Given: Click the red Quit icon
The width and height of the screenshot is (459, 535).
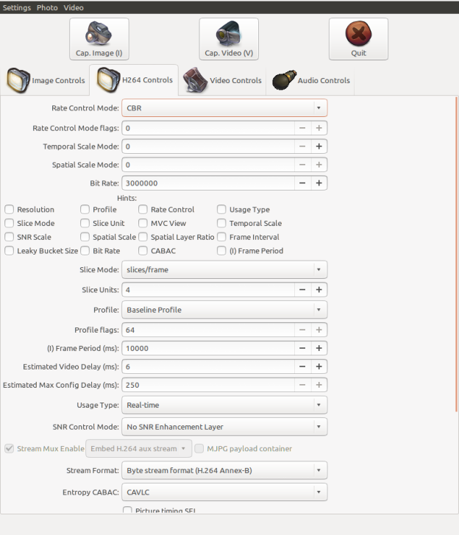Looking at the screenshot, I should pos(358,35).
